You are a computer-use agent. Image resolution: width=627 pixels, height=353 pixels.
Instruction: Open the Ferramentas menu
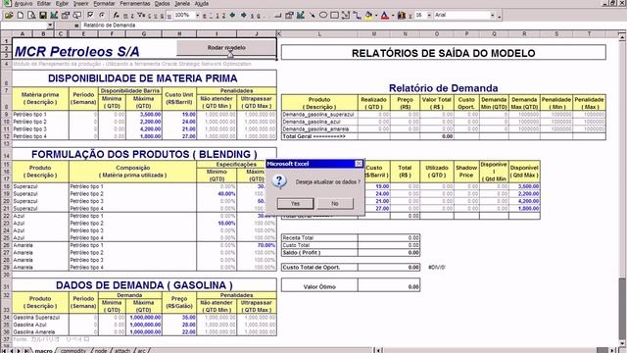(135, 3)
